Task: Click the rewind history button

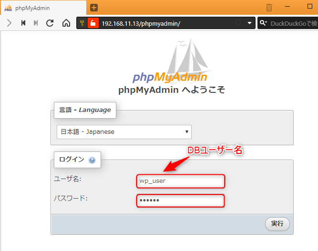Action: [x=23, y=23]
